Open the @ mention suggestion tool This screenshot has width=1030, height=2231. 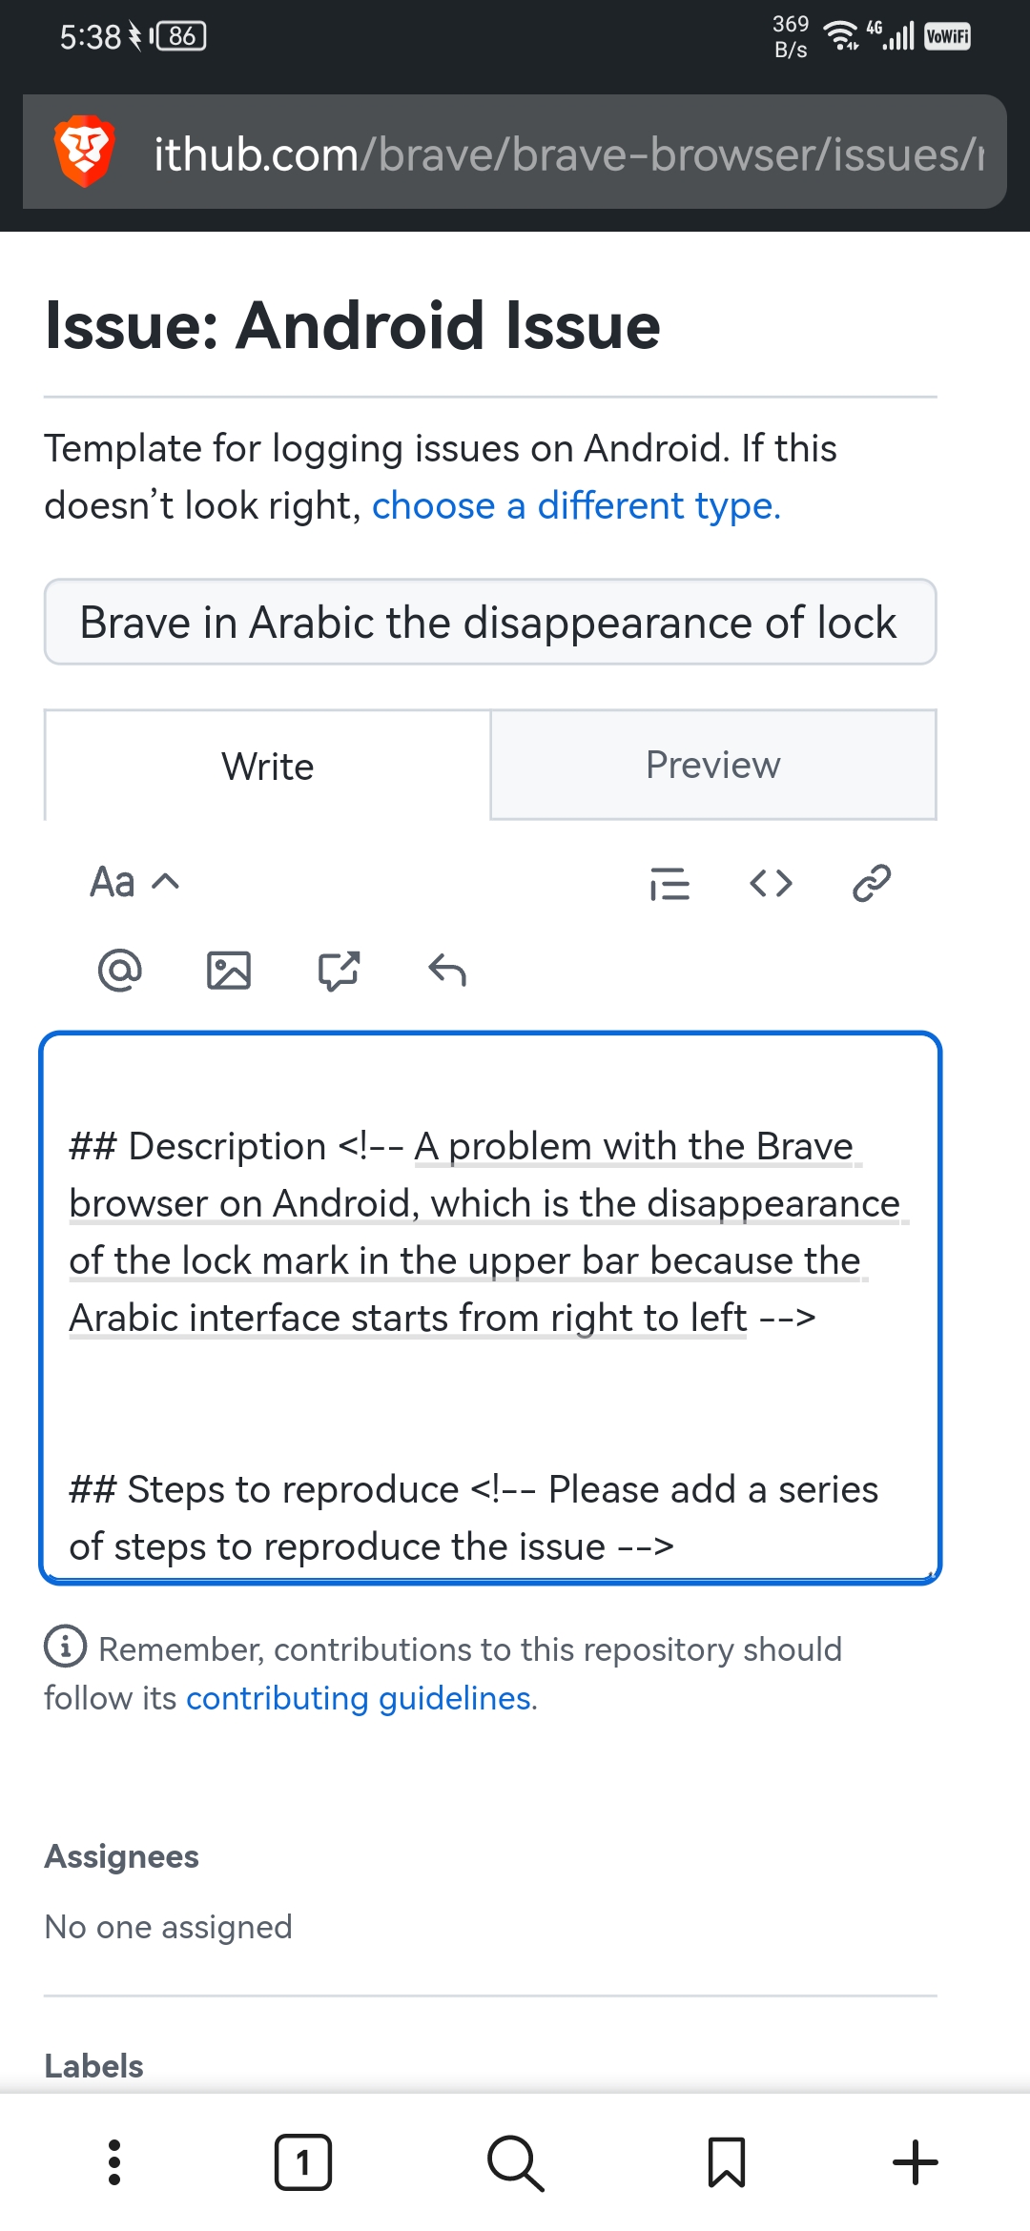(x=120, y=971)
